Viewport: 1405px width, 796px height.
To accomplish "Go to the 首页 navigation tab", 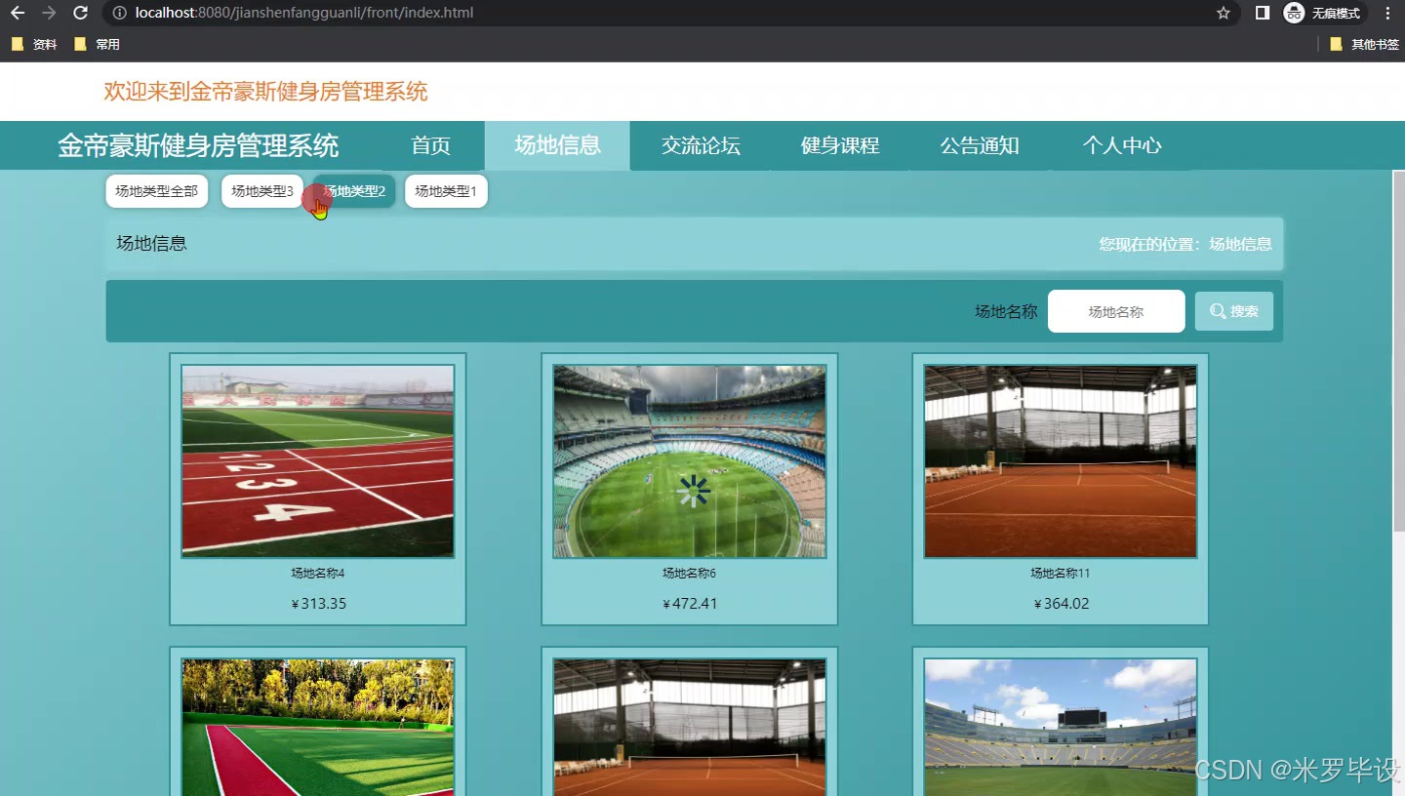I will 430,145.
